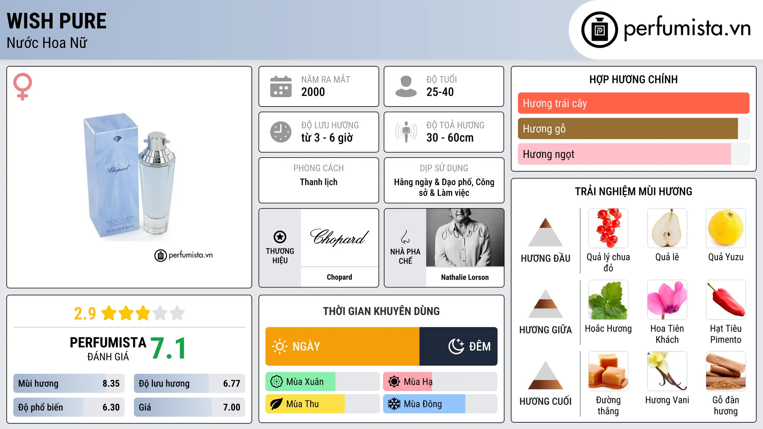Image resolution: width=763 pixels, height=429 pixels.
Task: Open the Đường thắng caramel image
Action: [x=608, y=371]
